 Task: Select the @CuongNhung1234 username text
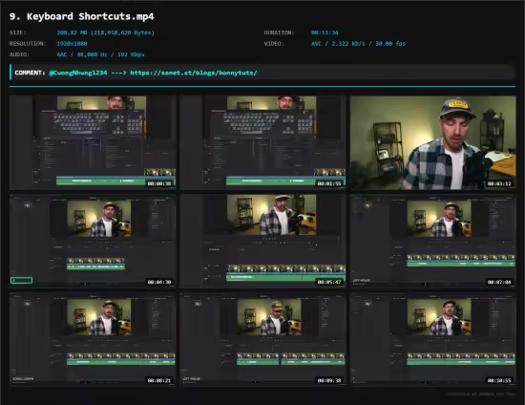(x=78, y=73)
